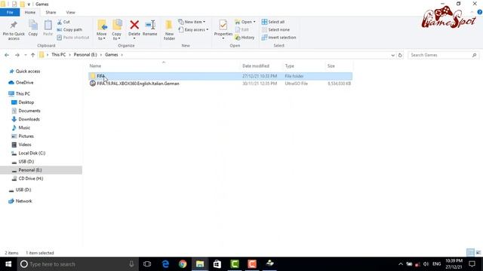Click Paste shortcut
Viewport: 483px width, 271px height.
pos(73,38)
